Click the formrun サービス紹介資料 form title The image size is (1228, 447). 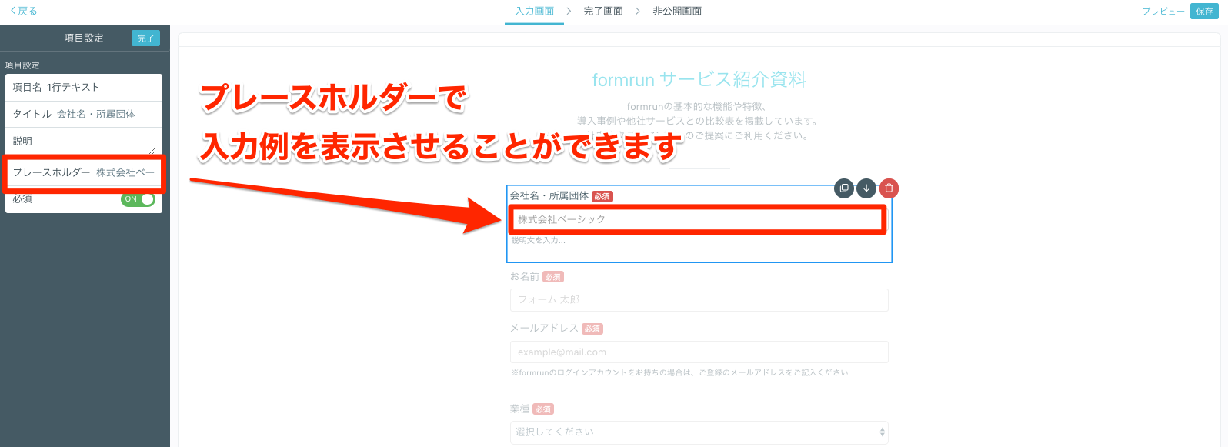(x=699, y=79)
